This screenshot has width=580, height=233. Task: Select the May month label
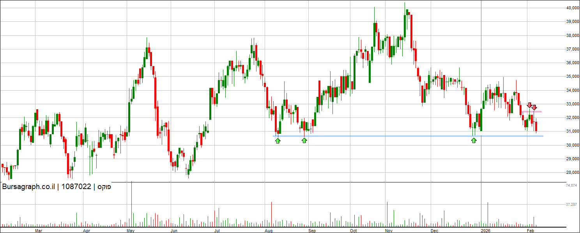coord(130,231)
